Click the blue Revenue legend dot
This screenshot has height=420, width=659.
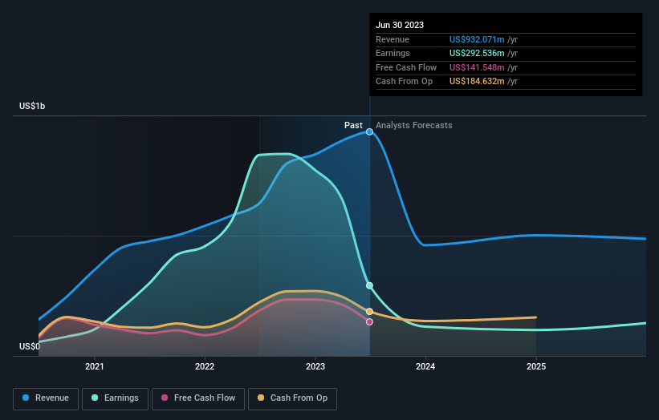click(x=26, y=398)
